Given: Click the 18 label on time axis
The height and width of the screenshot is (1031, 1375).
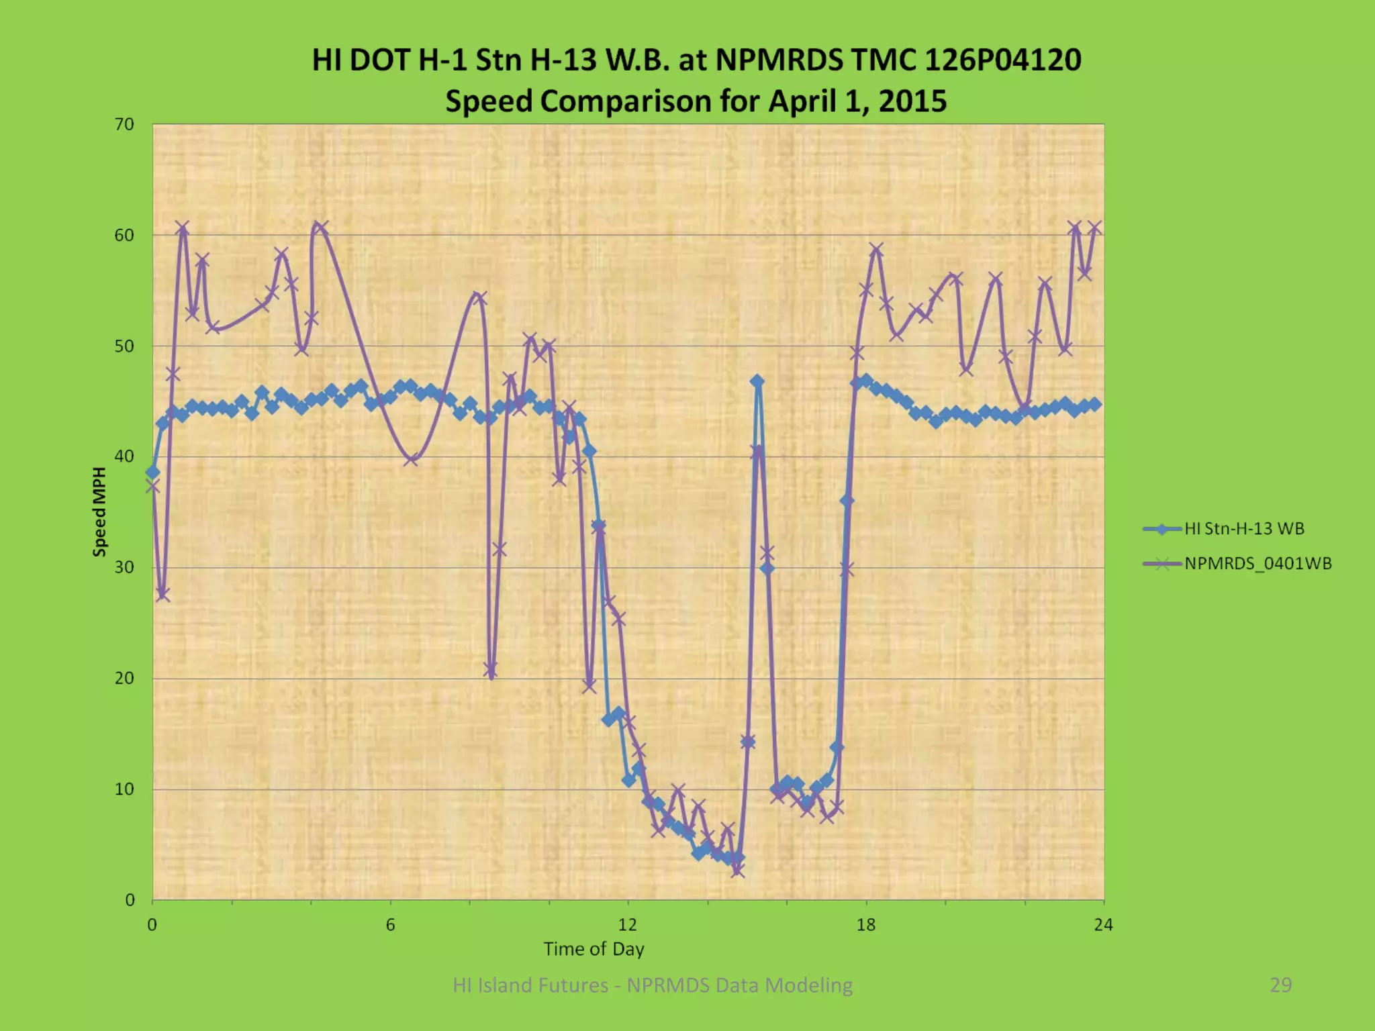Looking at the screenshot, I should click(x=866, y=925).
